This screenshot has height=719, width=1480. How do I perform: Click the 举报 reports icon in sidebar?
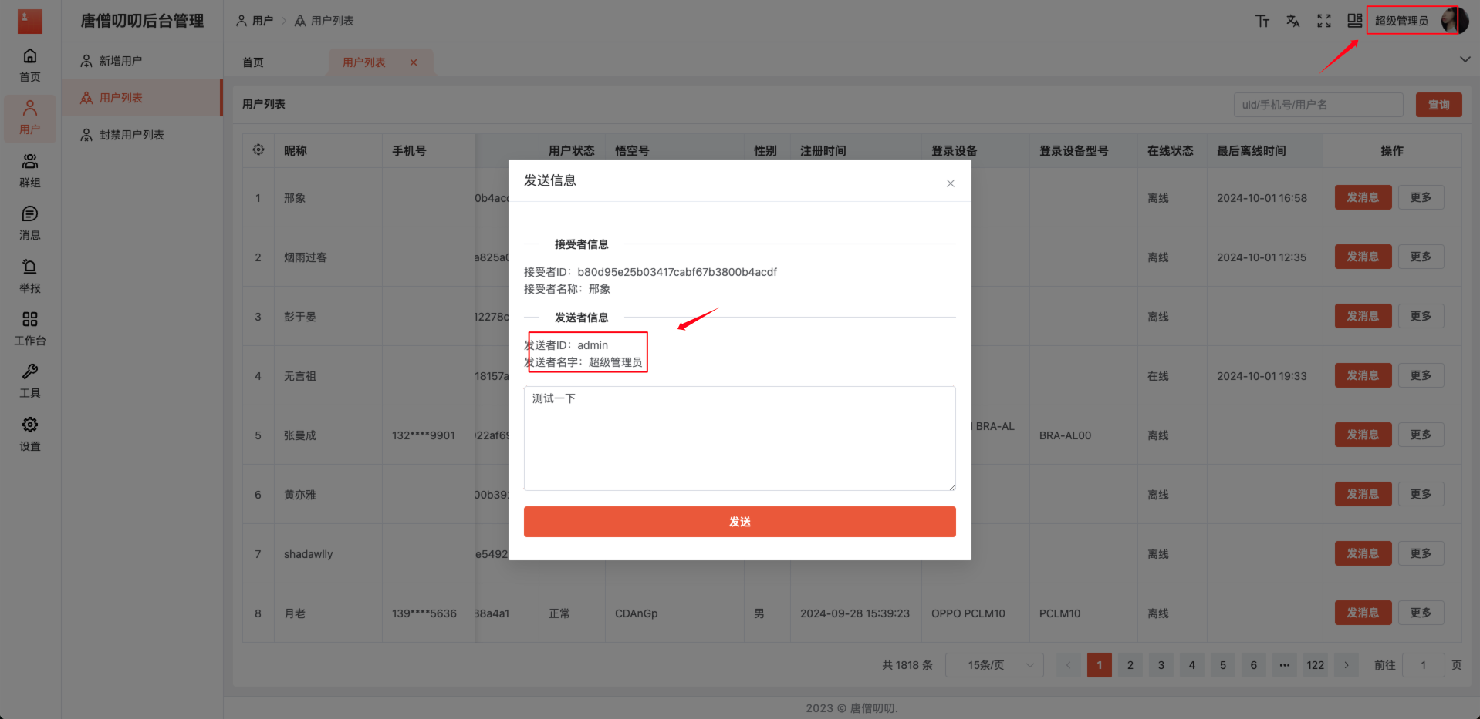click(x=29, y=275)
